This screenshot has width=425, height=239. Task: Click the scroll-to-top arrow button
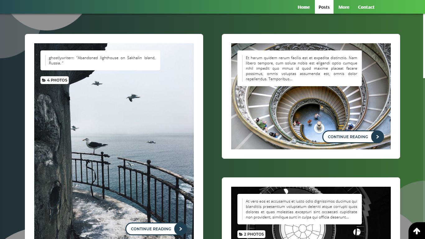coord(417,231)
